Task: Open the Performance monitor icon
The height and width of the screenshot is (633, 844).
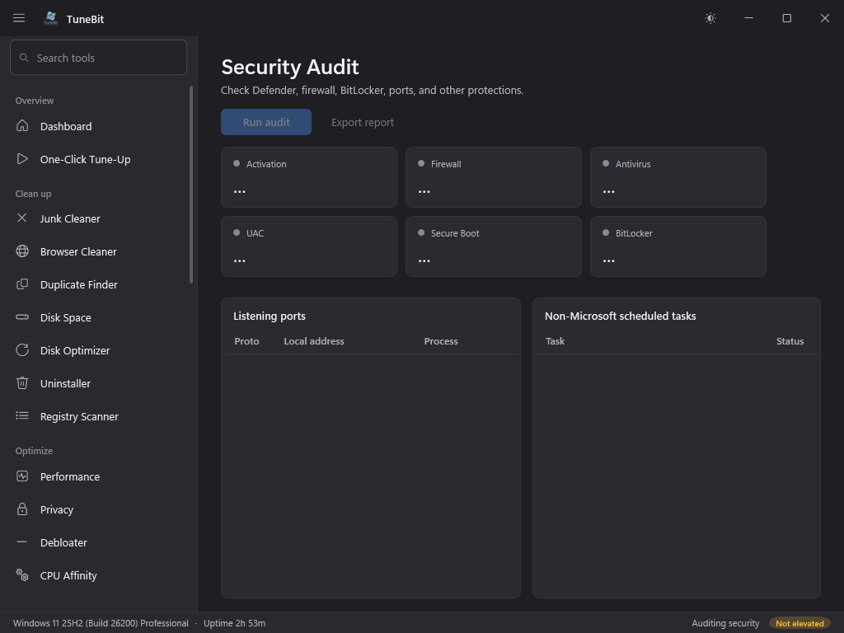Action: [x=22, y=476]
